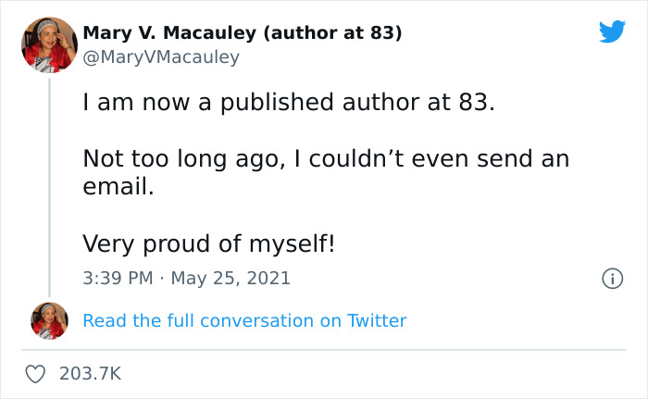Click the info circle icon
The width and height of the screenshot is (648, 399).
(611, 278)
